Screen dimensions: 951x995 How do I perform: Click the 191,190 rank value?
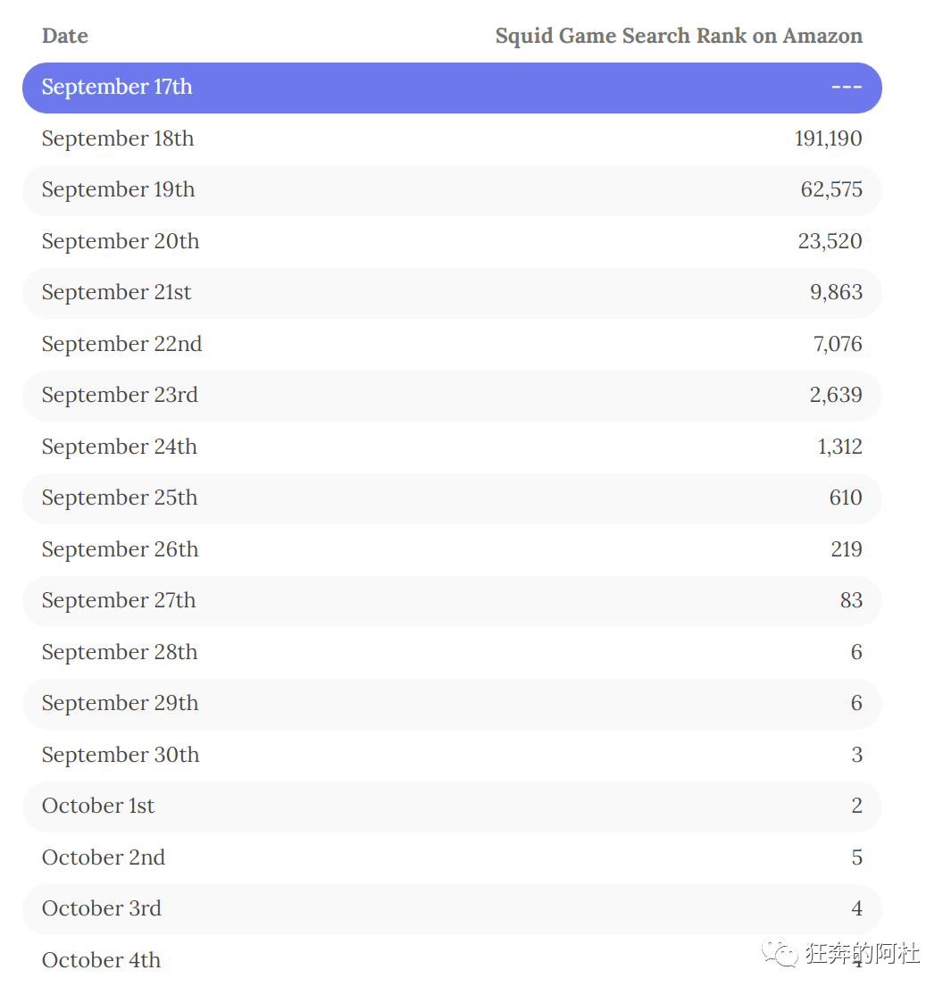pyautogui.click(x=828, y=138)
